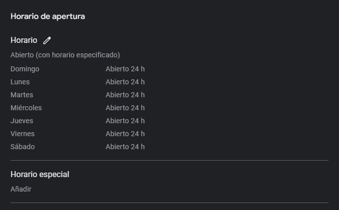Select the Martes row label
The height and width of the screenshot is (210, 339).
(22, 95)
